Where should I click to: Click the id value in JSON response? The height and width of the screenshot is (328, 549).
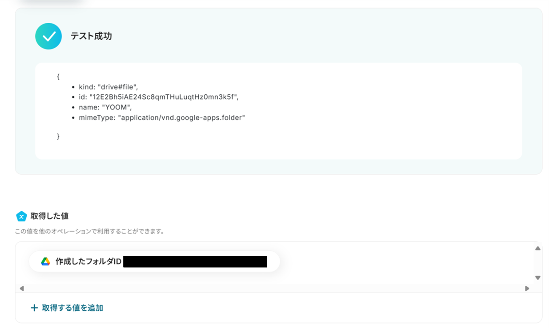(x=164, y=97)
